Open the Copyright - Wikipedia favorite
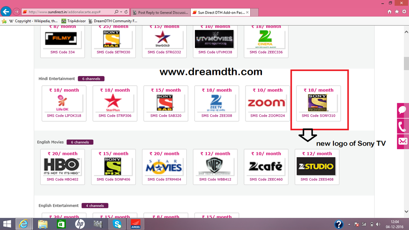Image resolution: width=409 pixels, height=230 pixels. coord(34,21)
